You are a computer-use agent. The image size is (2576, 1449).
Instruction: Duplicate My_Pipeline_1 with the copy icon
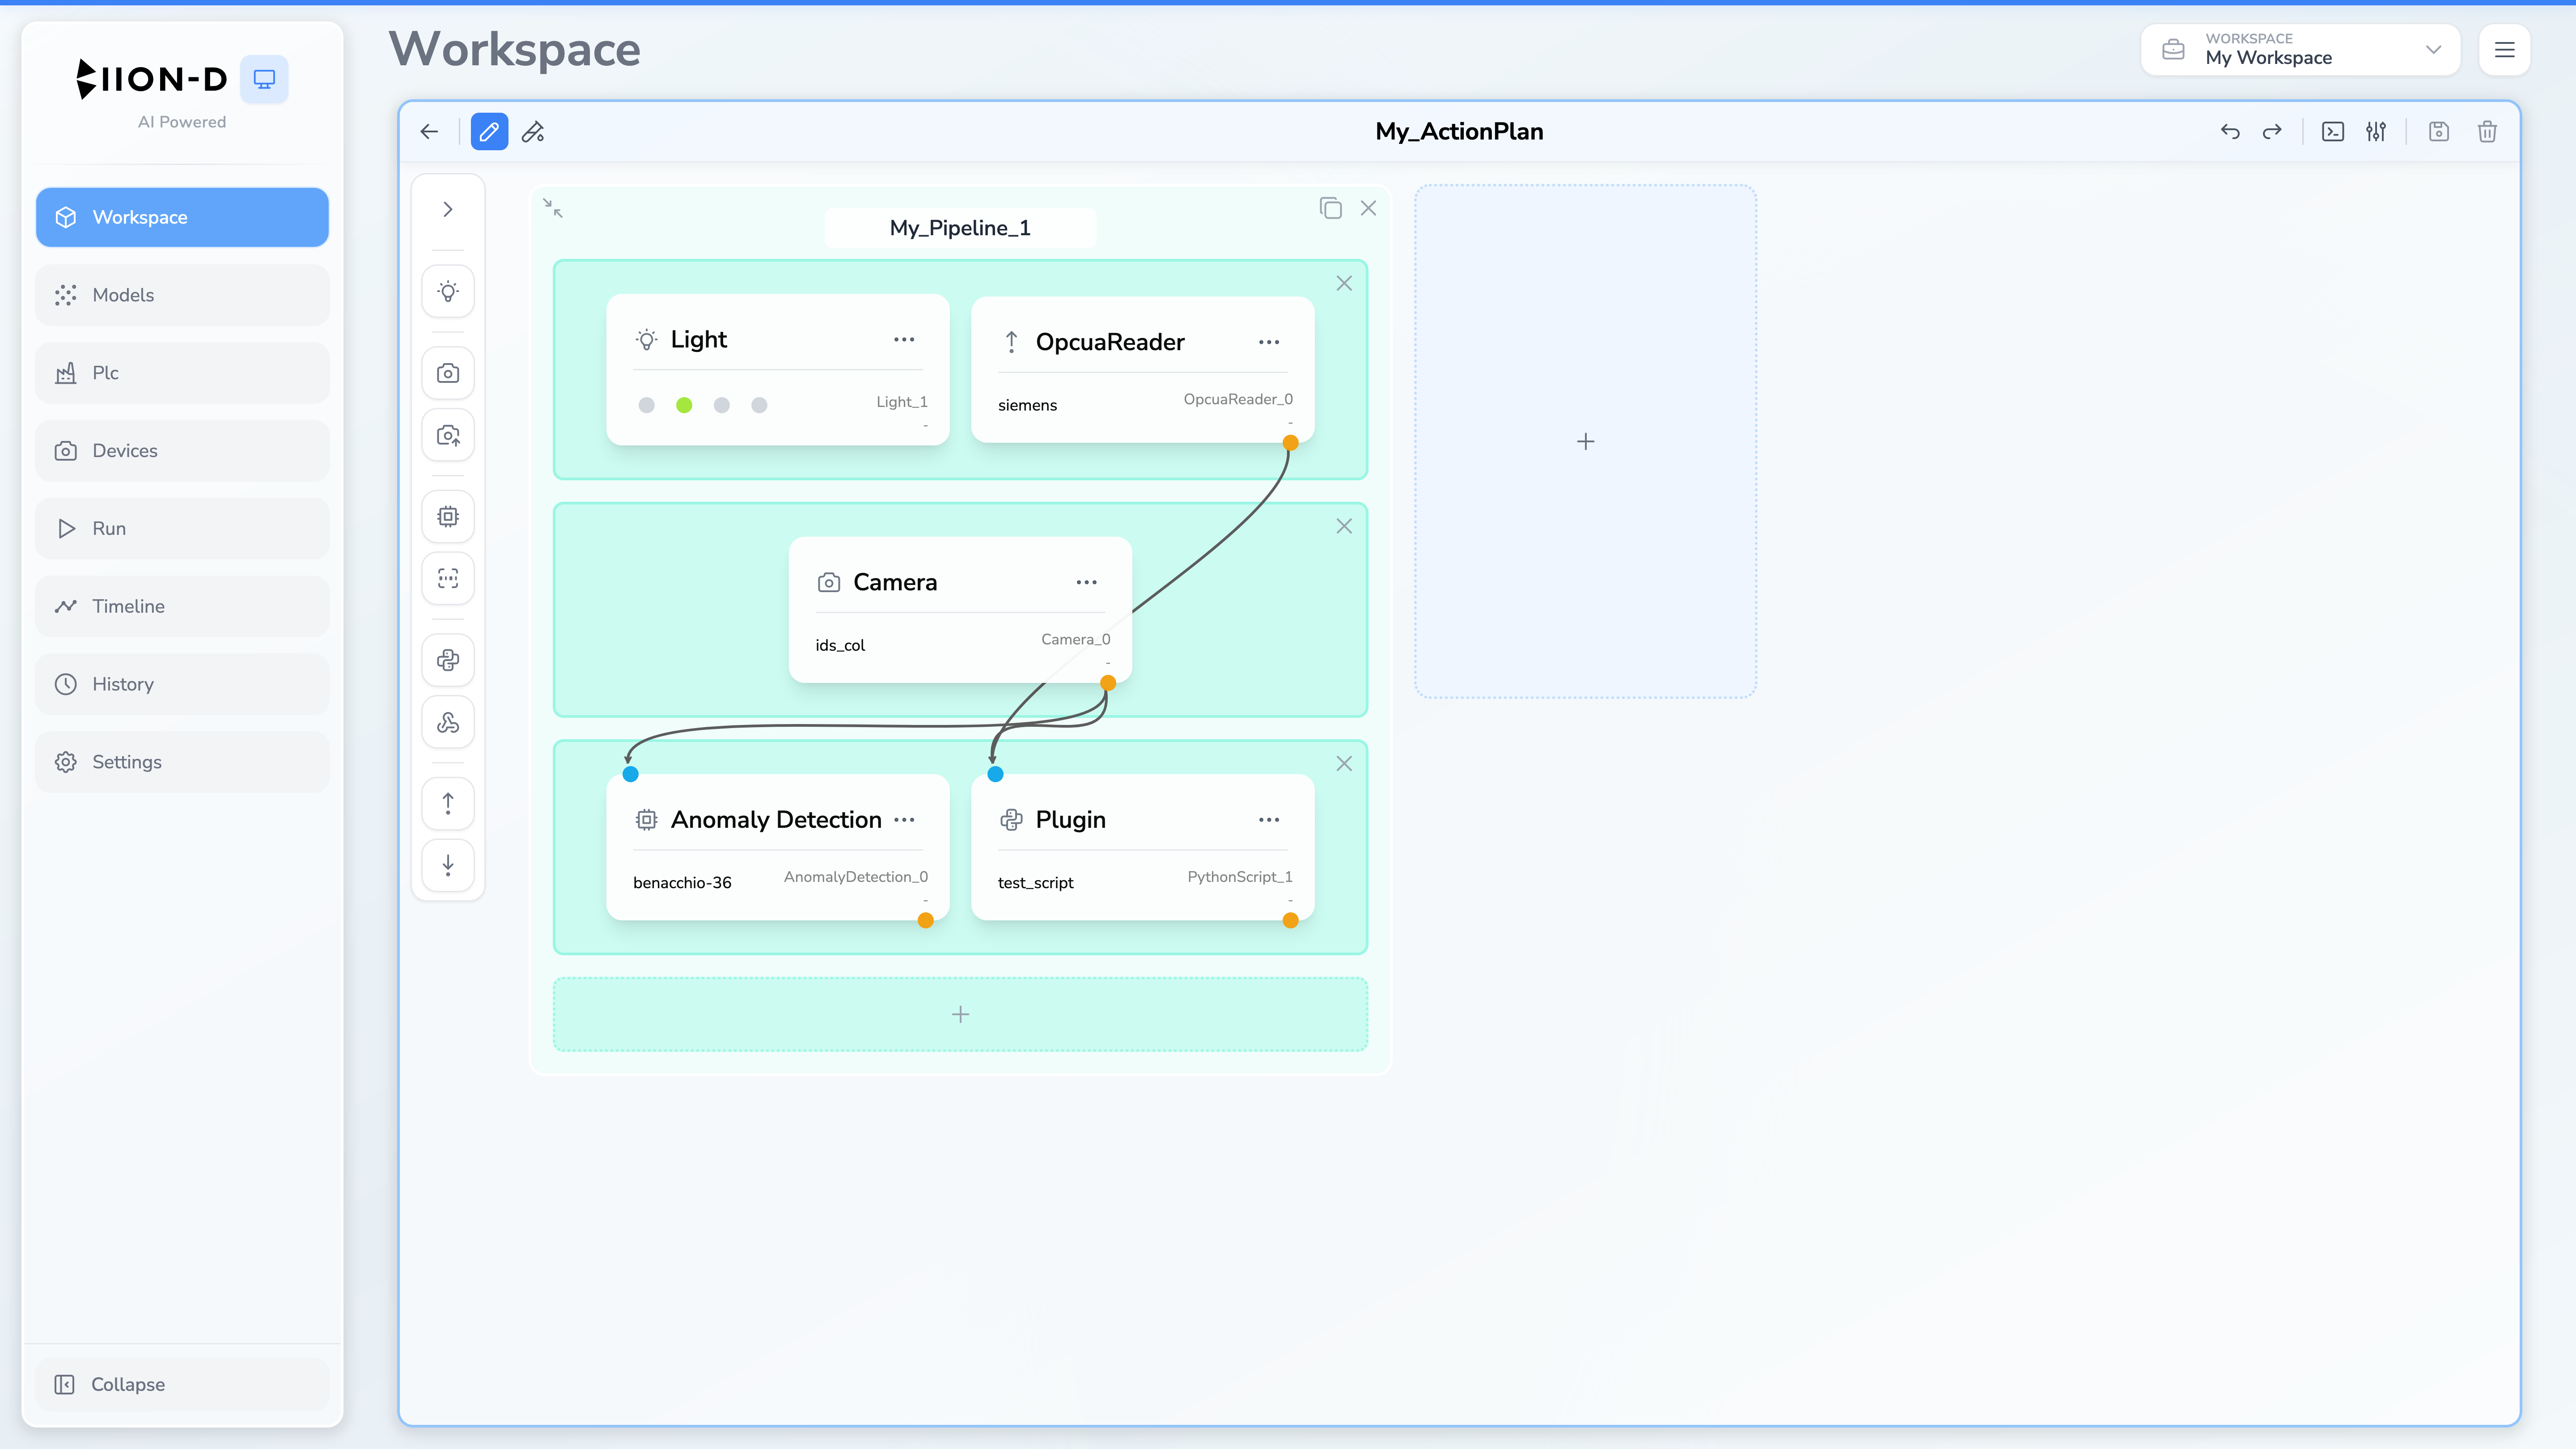[1330, 208]
